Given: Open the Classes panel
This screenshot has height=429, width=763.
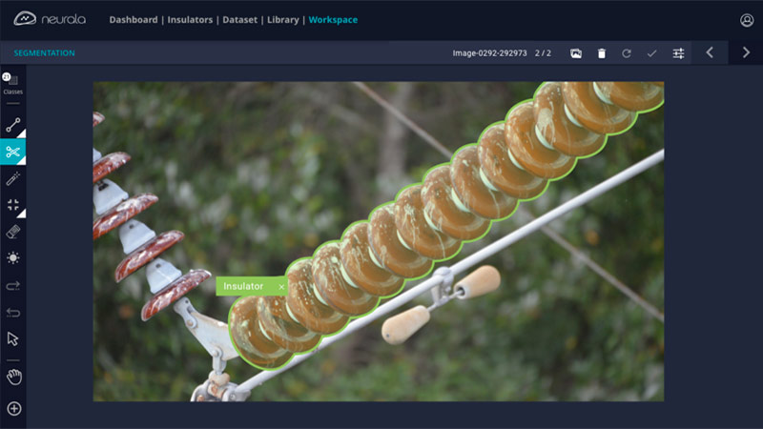Looking at the screenshot, I should click(13, 86).
